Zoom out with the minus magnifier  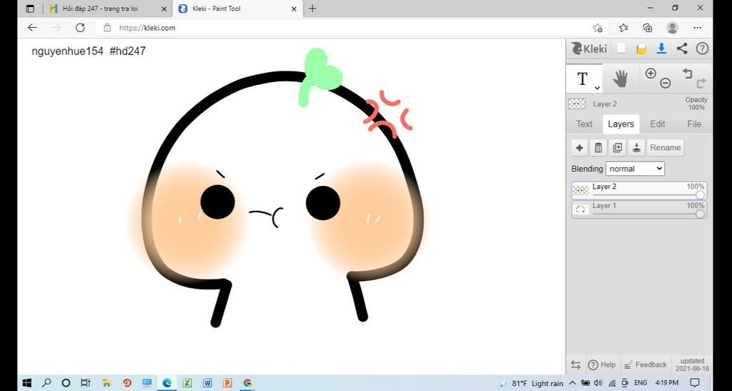(x=666, y=84)
